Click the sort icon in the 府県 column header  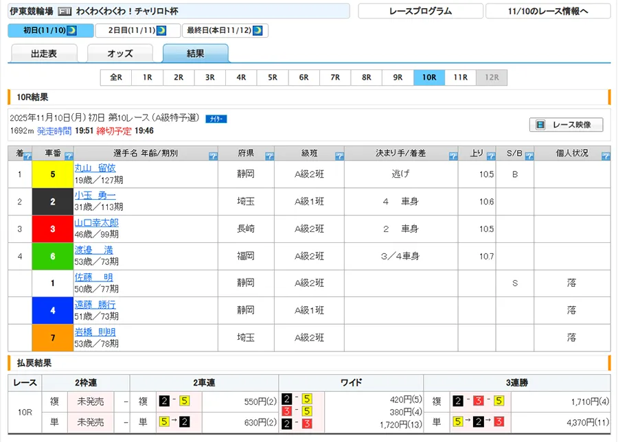click(269, 156)
